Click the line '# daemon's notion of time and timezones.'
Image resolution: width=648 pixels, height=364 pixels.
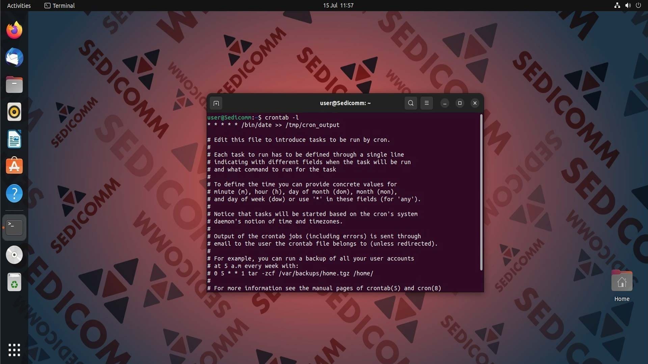275,221
